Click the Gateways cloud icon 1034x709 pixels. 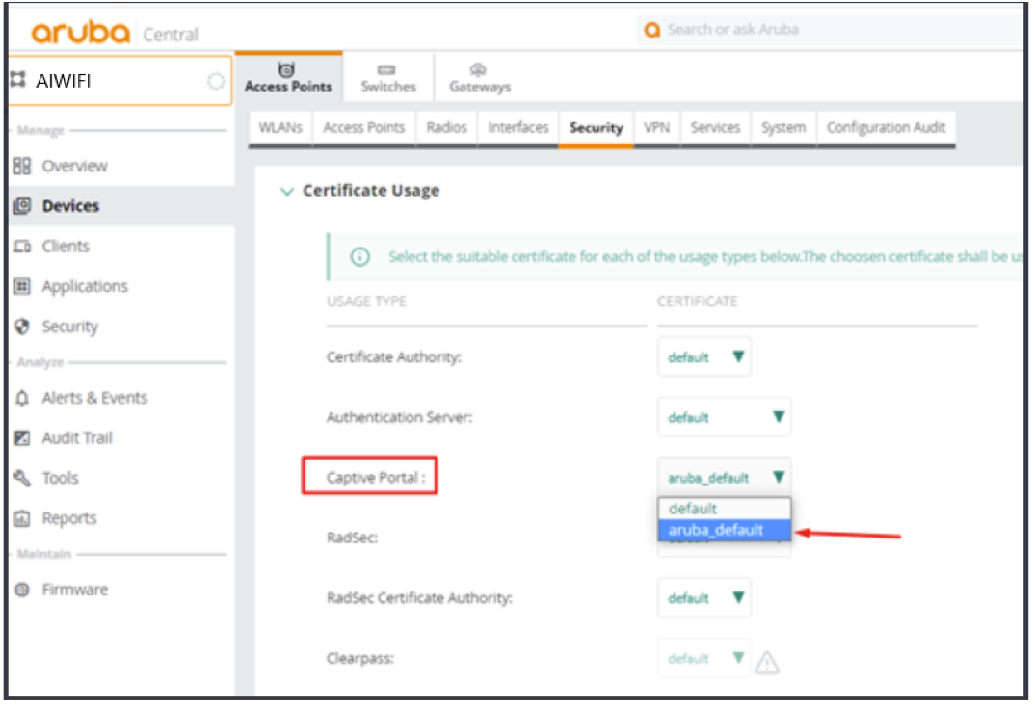point(478,69)
